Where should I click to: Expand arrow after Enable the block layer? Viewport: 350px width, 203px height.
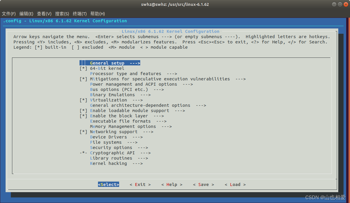coord(158,116)
